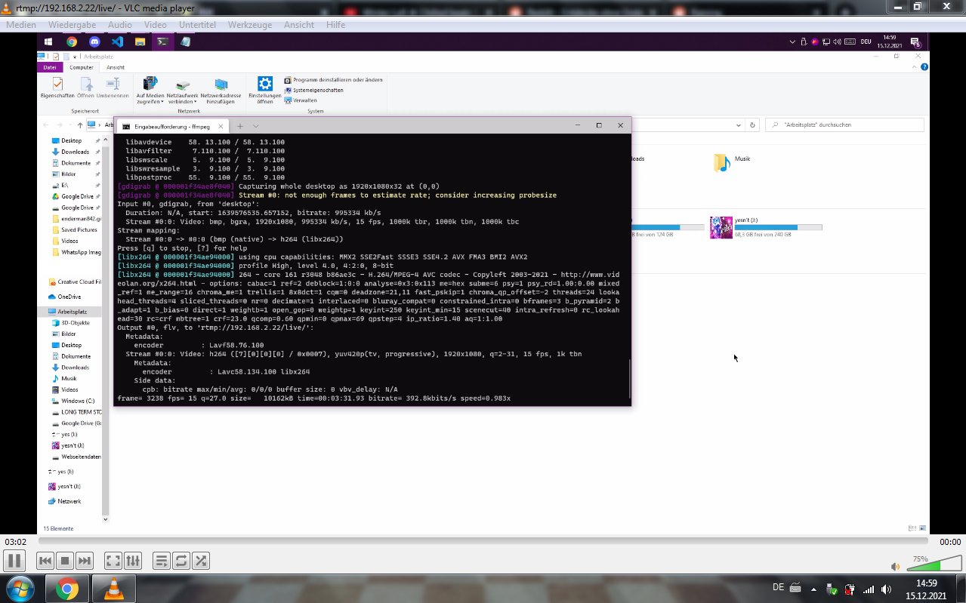Open the Ansicht menu
The width and height of the screenshot is (966, 603).
[x=299, y=25]
